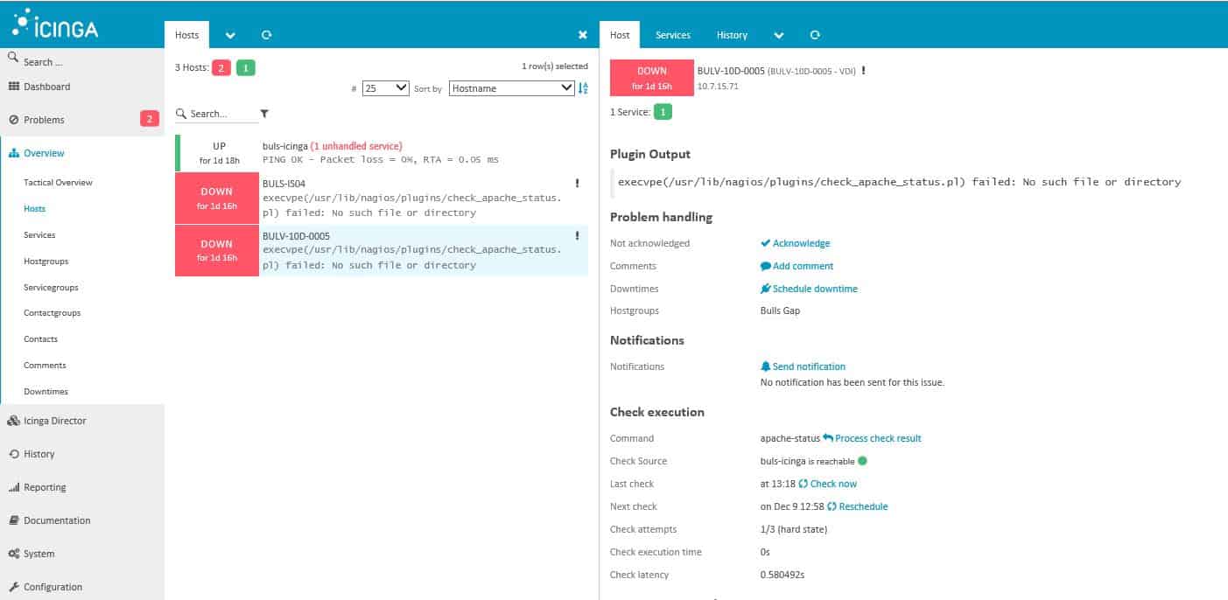Click the Acknowledge link
This screenshot has height=600, width=1228.
(x=796, y=243)
